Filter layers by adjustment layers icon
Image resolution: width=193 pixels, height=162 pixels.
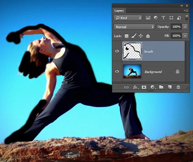pos(156,18)
